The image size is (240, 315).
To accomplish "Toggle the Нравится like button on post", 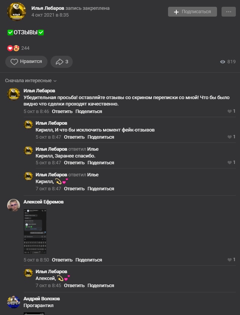I will pyautogui.click(x=26, y=62).
